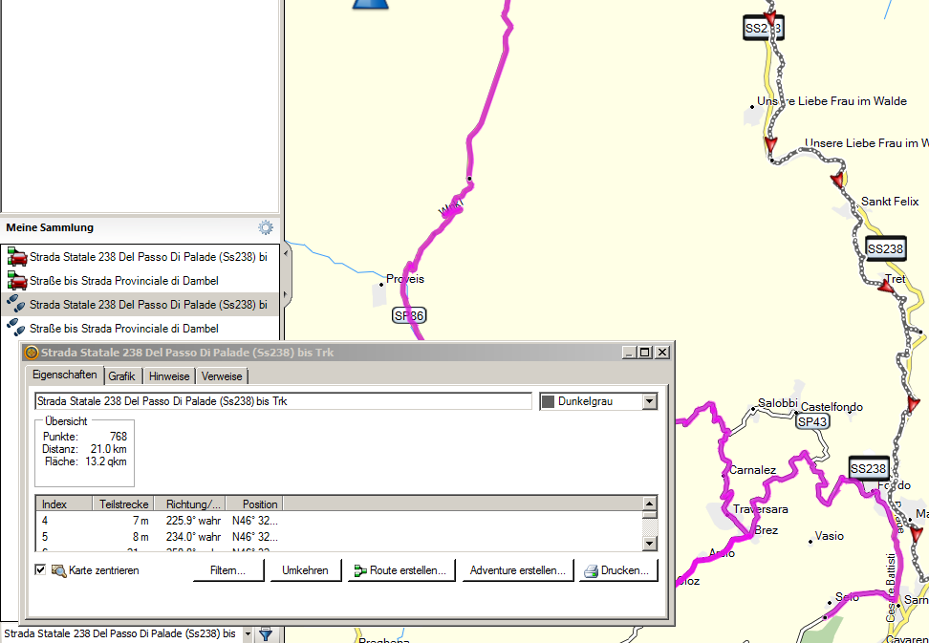This screenshot has height=643, width=929.
Task: Expand the bottom Strada Statale 238 selection dropdown
Action: (x=248, y=633)
